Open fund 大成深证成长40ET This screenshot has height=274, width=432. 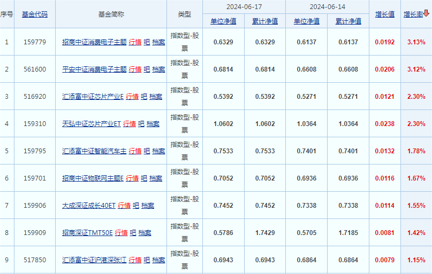(x=89, y=205)
